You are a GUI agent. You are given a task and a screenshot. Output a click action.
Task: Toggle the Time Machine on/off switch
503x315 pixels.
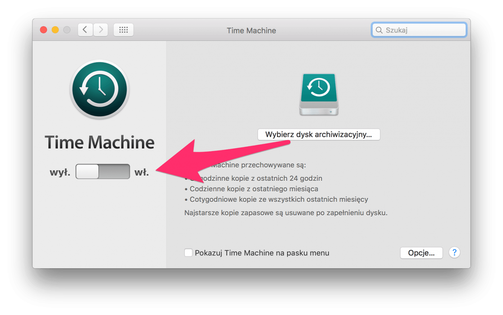[x=103, y=171]
